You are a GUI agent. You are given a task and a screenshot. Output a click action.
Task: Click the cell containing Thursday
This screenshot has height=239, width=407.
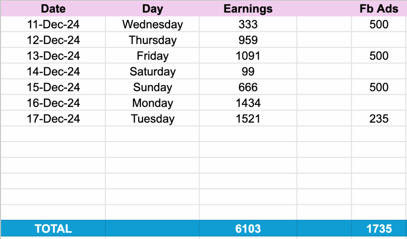click(153, 40)
